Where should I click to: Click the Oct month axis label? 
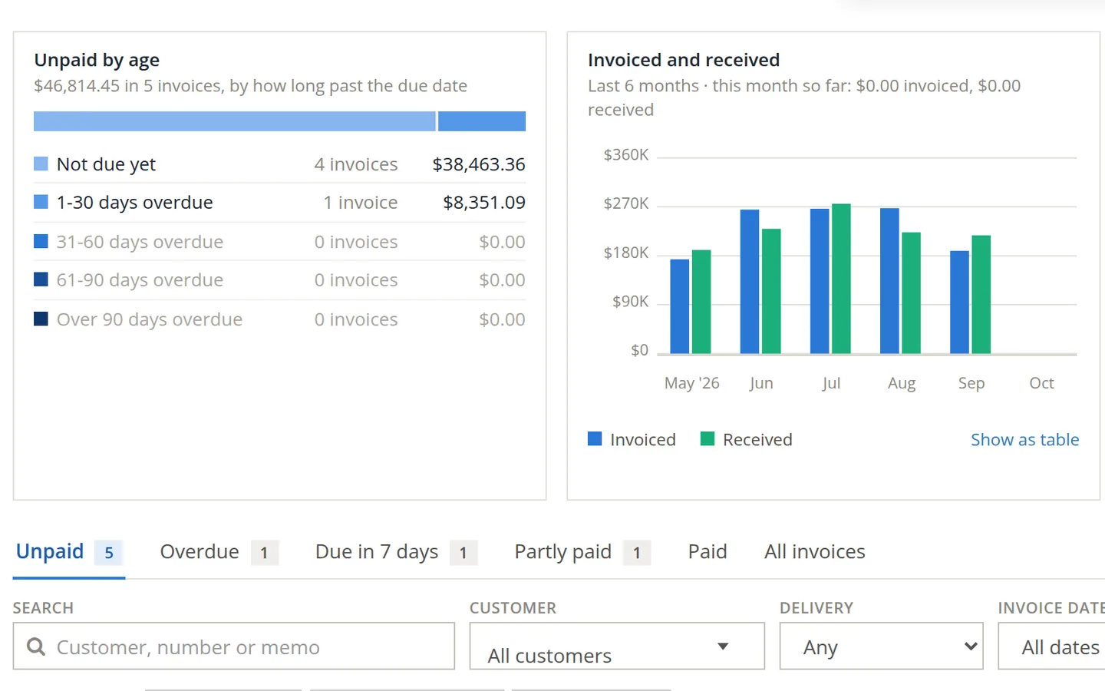click(x=1041, y=383)
